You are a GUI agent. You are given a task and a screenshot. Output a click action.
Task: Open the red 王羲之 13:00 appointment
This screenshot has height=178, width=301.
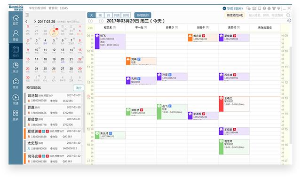point(234,104)
